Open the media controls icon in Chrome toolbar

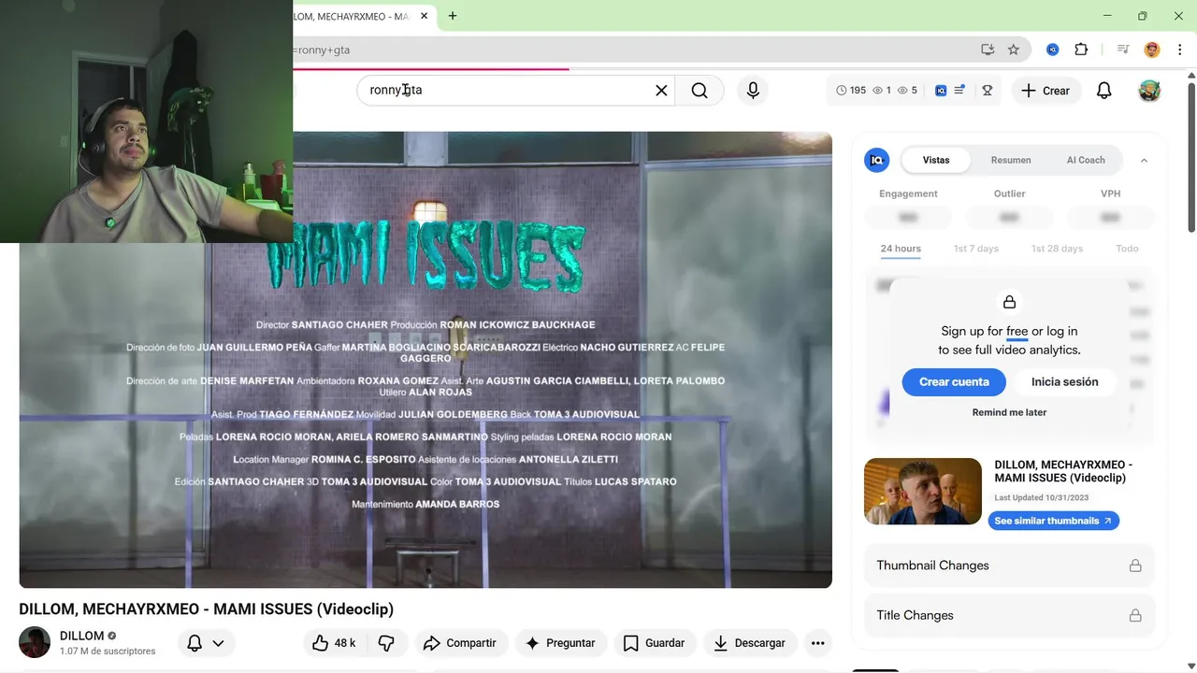pyautogui.click(x=1123, y=50)
